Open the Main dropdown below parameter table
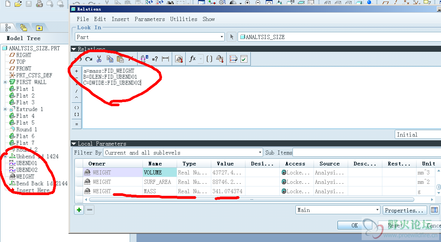Image resolution: width=441 pixels, height=242 pixels. pos(338,210)
